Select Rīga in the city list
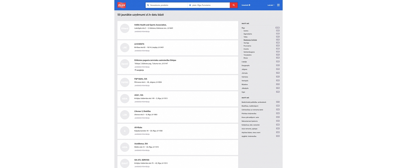 click(243, 28)
